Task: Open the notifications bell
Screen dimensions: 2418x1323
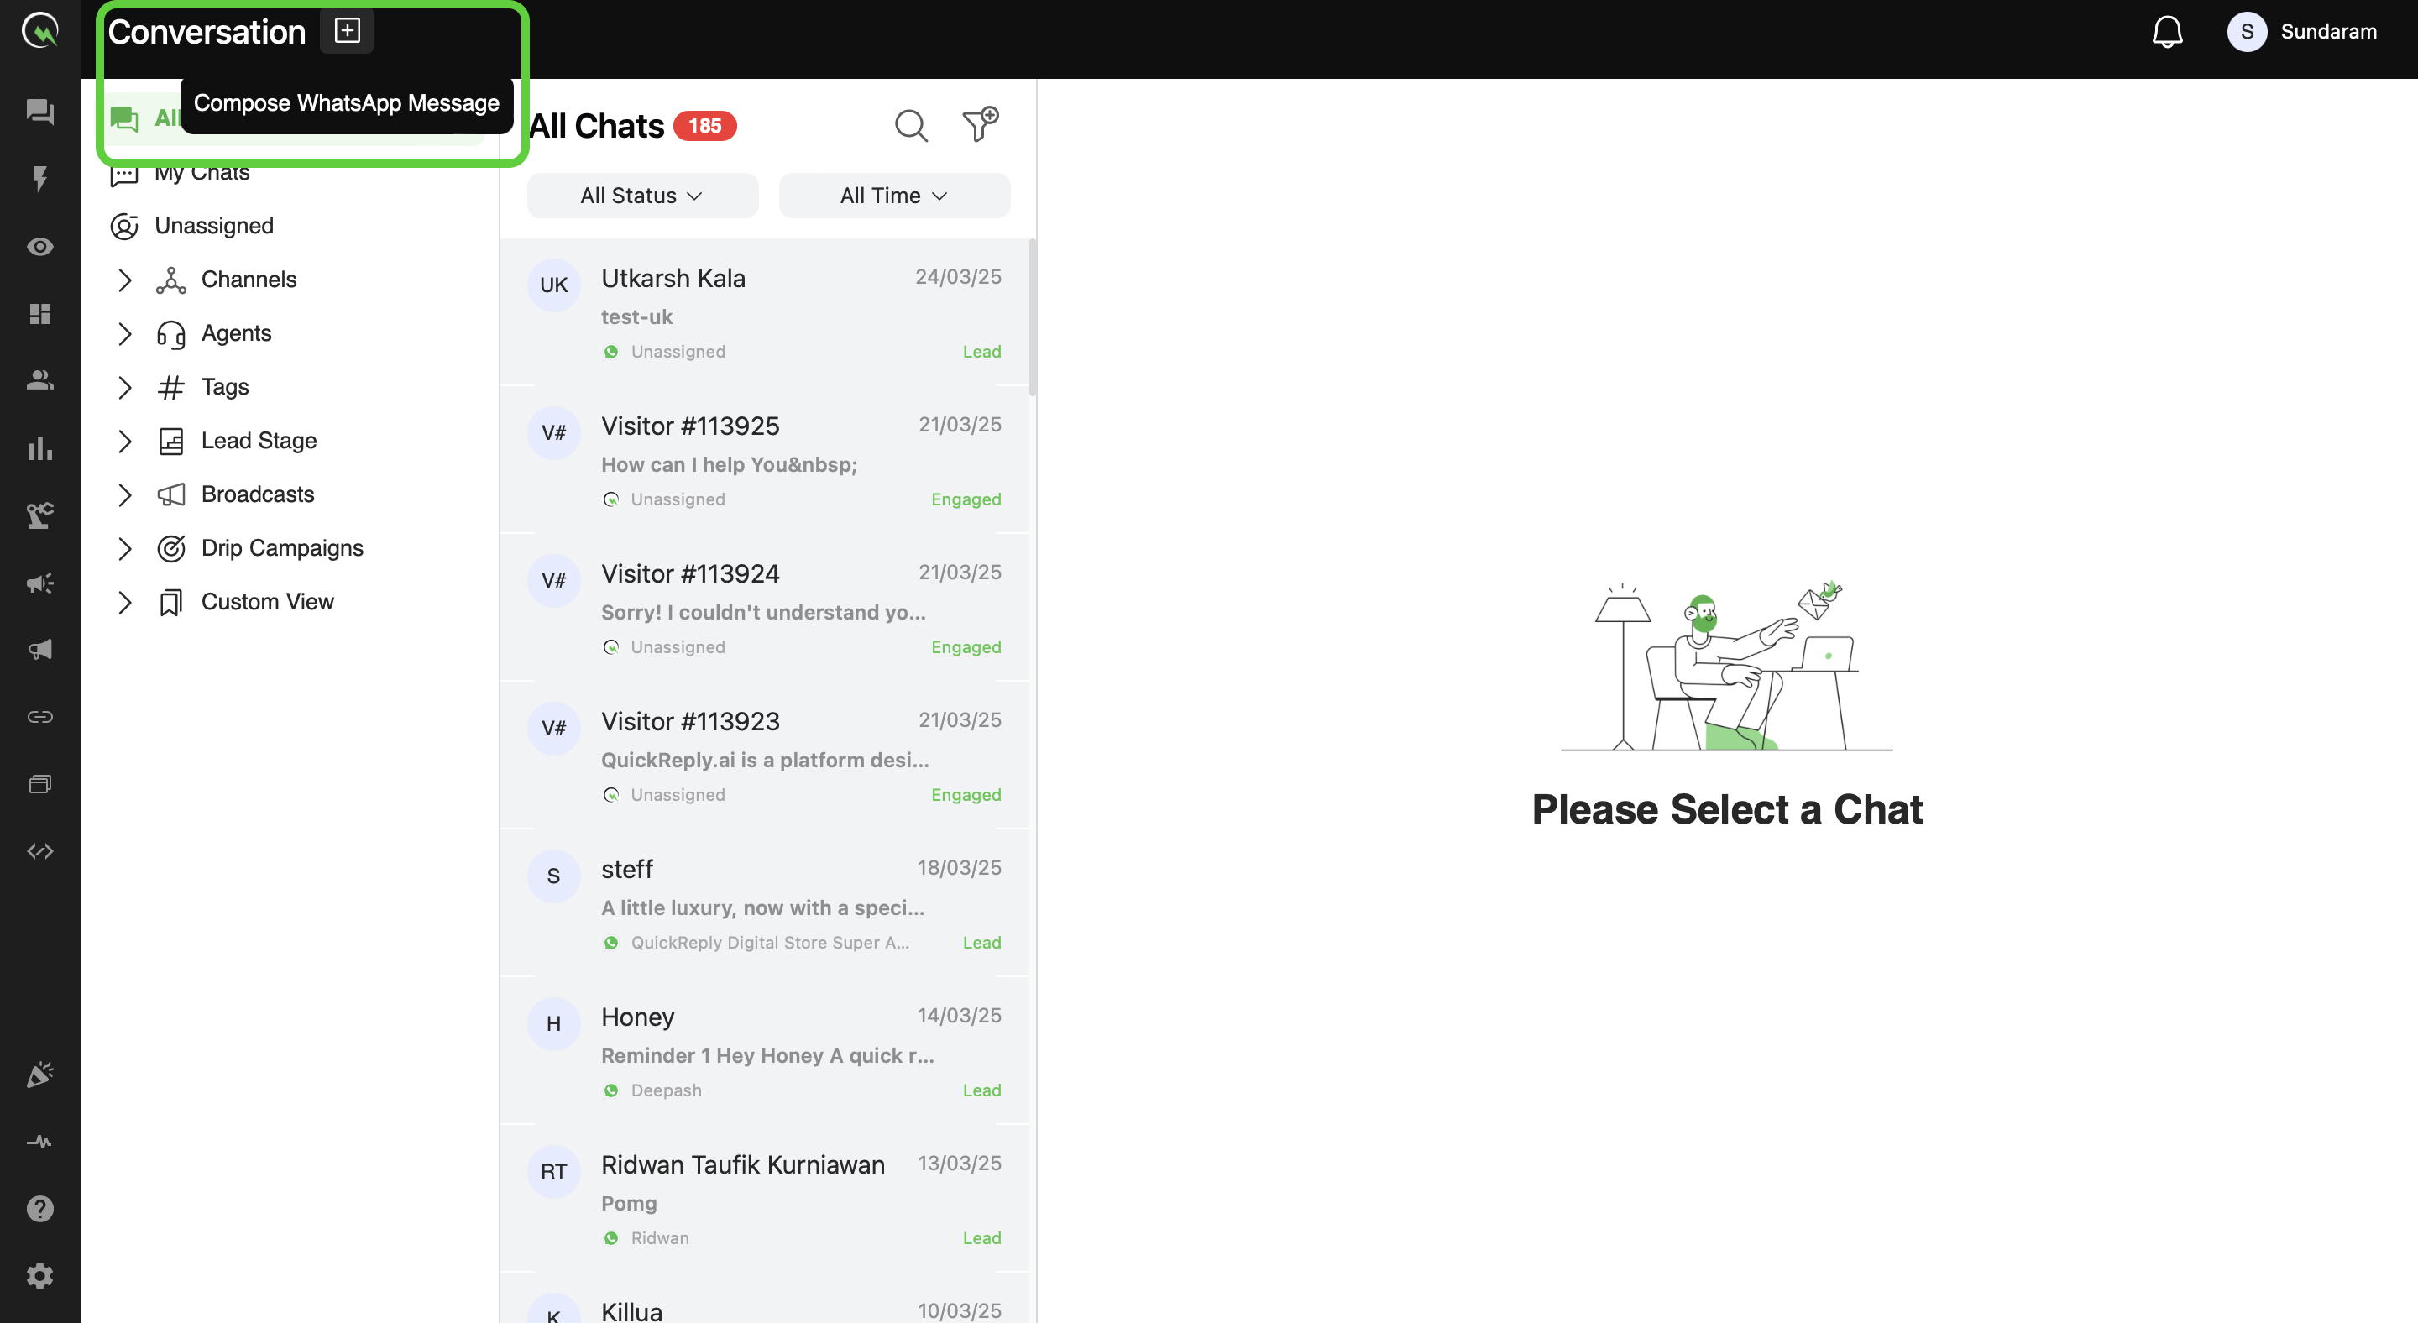Action: click(x=2166, y=32)
